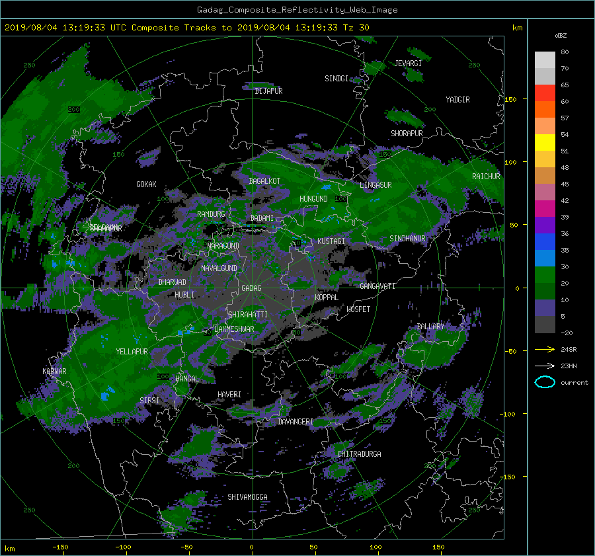The image size is (595, 556).
Task: Click the GANGAVATI city label
Action: point(377,286)
